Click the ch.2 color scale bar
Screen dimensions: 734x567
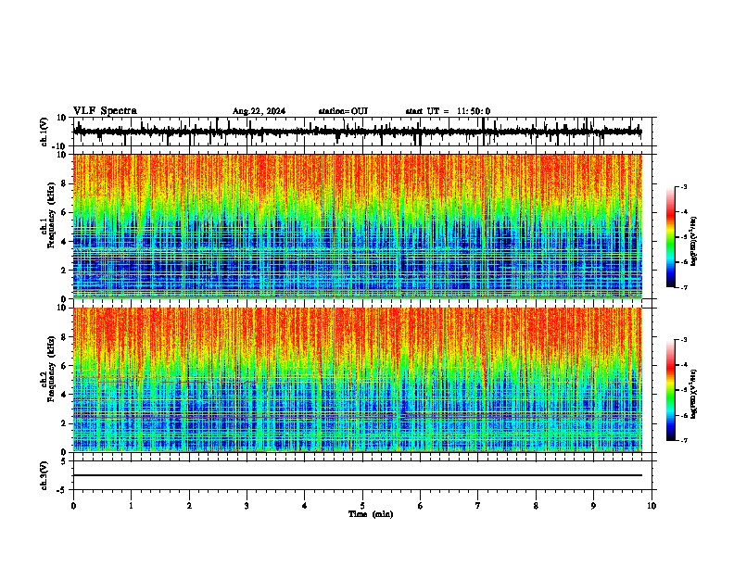(x=671, y=390)
